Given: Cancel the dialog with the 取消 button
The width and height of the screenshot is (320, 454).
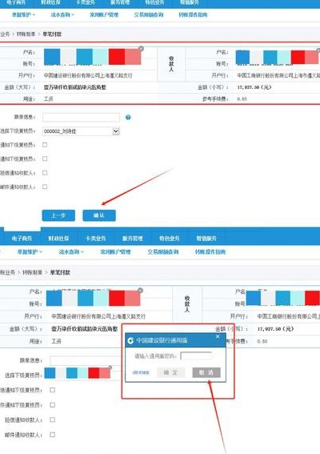Looking at the screenshot, I should pos(206,372).
